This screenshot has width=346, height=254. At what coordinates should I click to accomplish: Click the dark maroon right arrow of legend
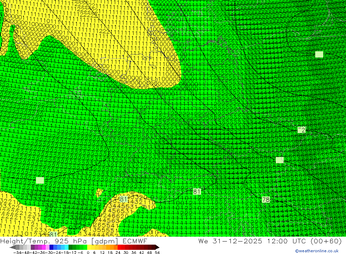[157, 247]
